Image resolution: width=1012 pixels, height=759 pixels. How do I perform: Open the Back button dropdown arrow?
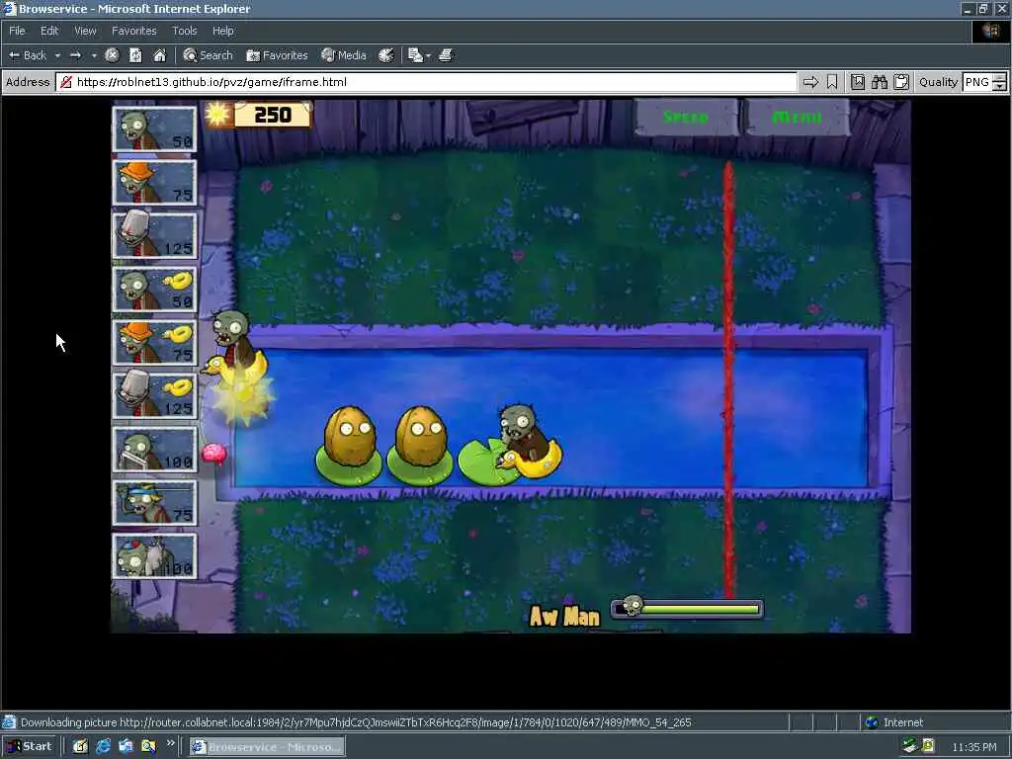pos(57,56)
